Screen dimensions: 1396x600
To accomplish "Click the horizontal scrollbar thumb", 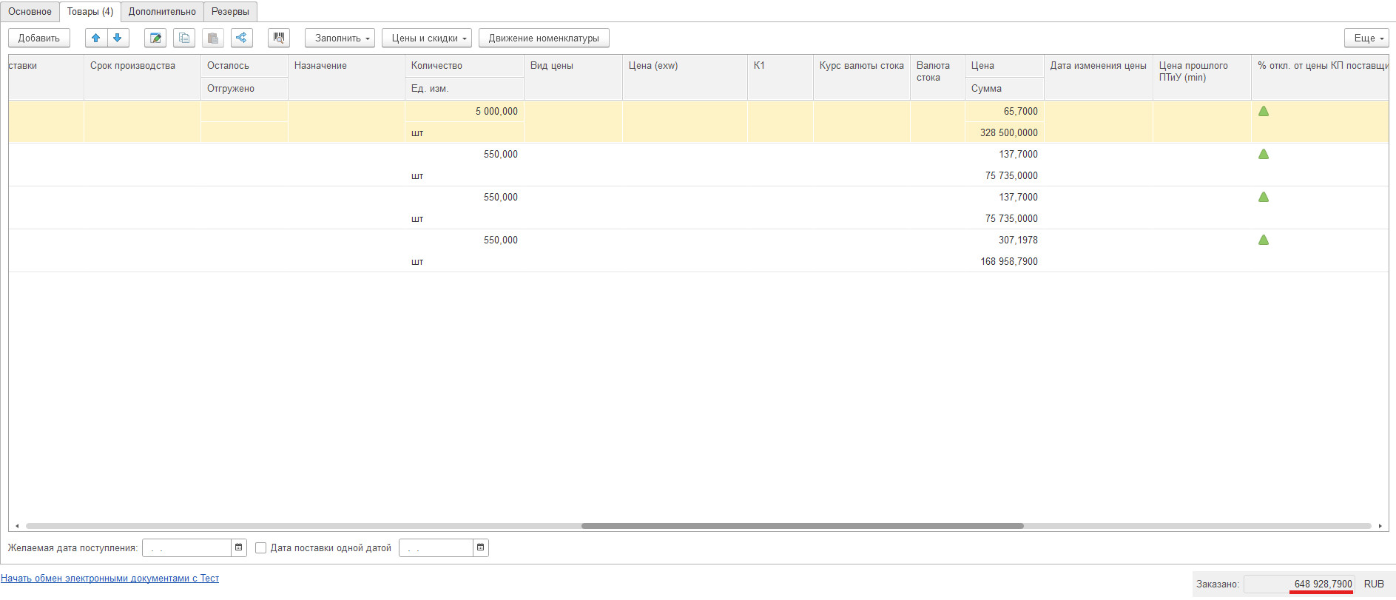I will pos(802,526).
